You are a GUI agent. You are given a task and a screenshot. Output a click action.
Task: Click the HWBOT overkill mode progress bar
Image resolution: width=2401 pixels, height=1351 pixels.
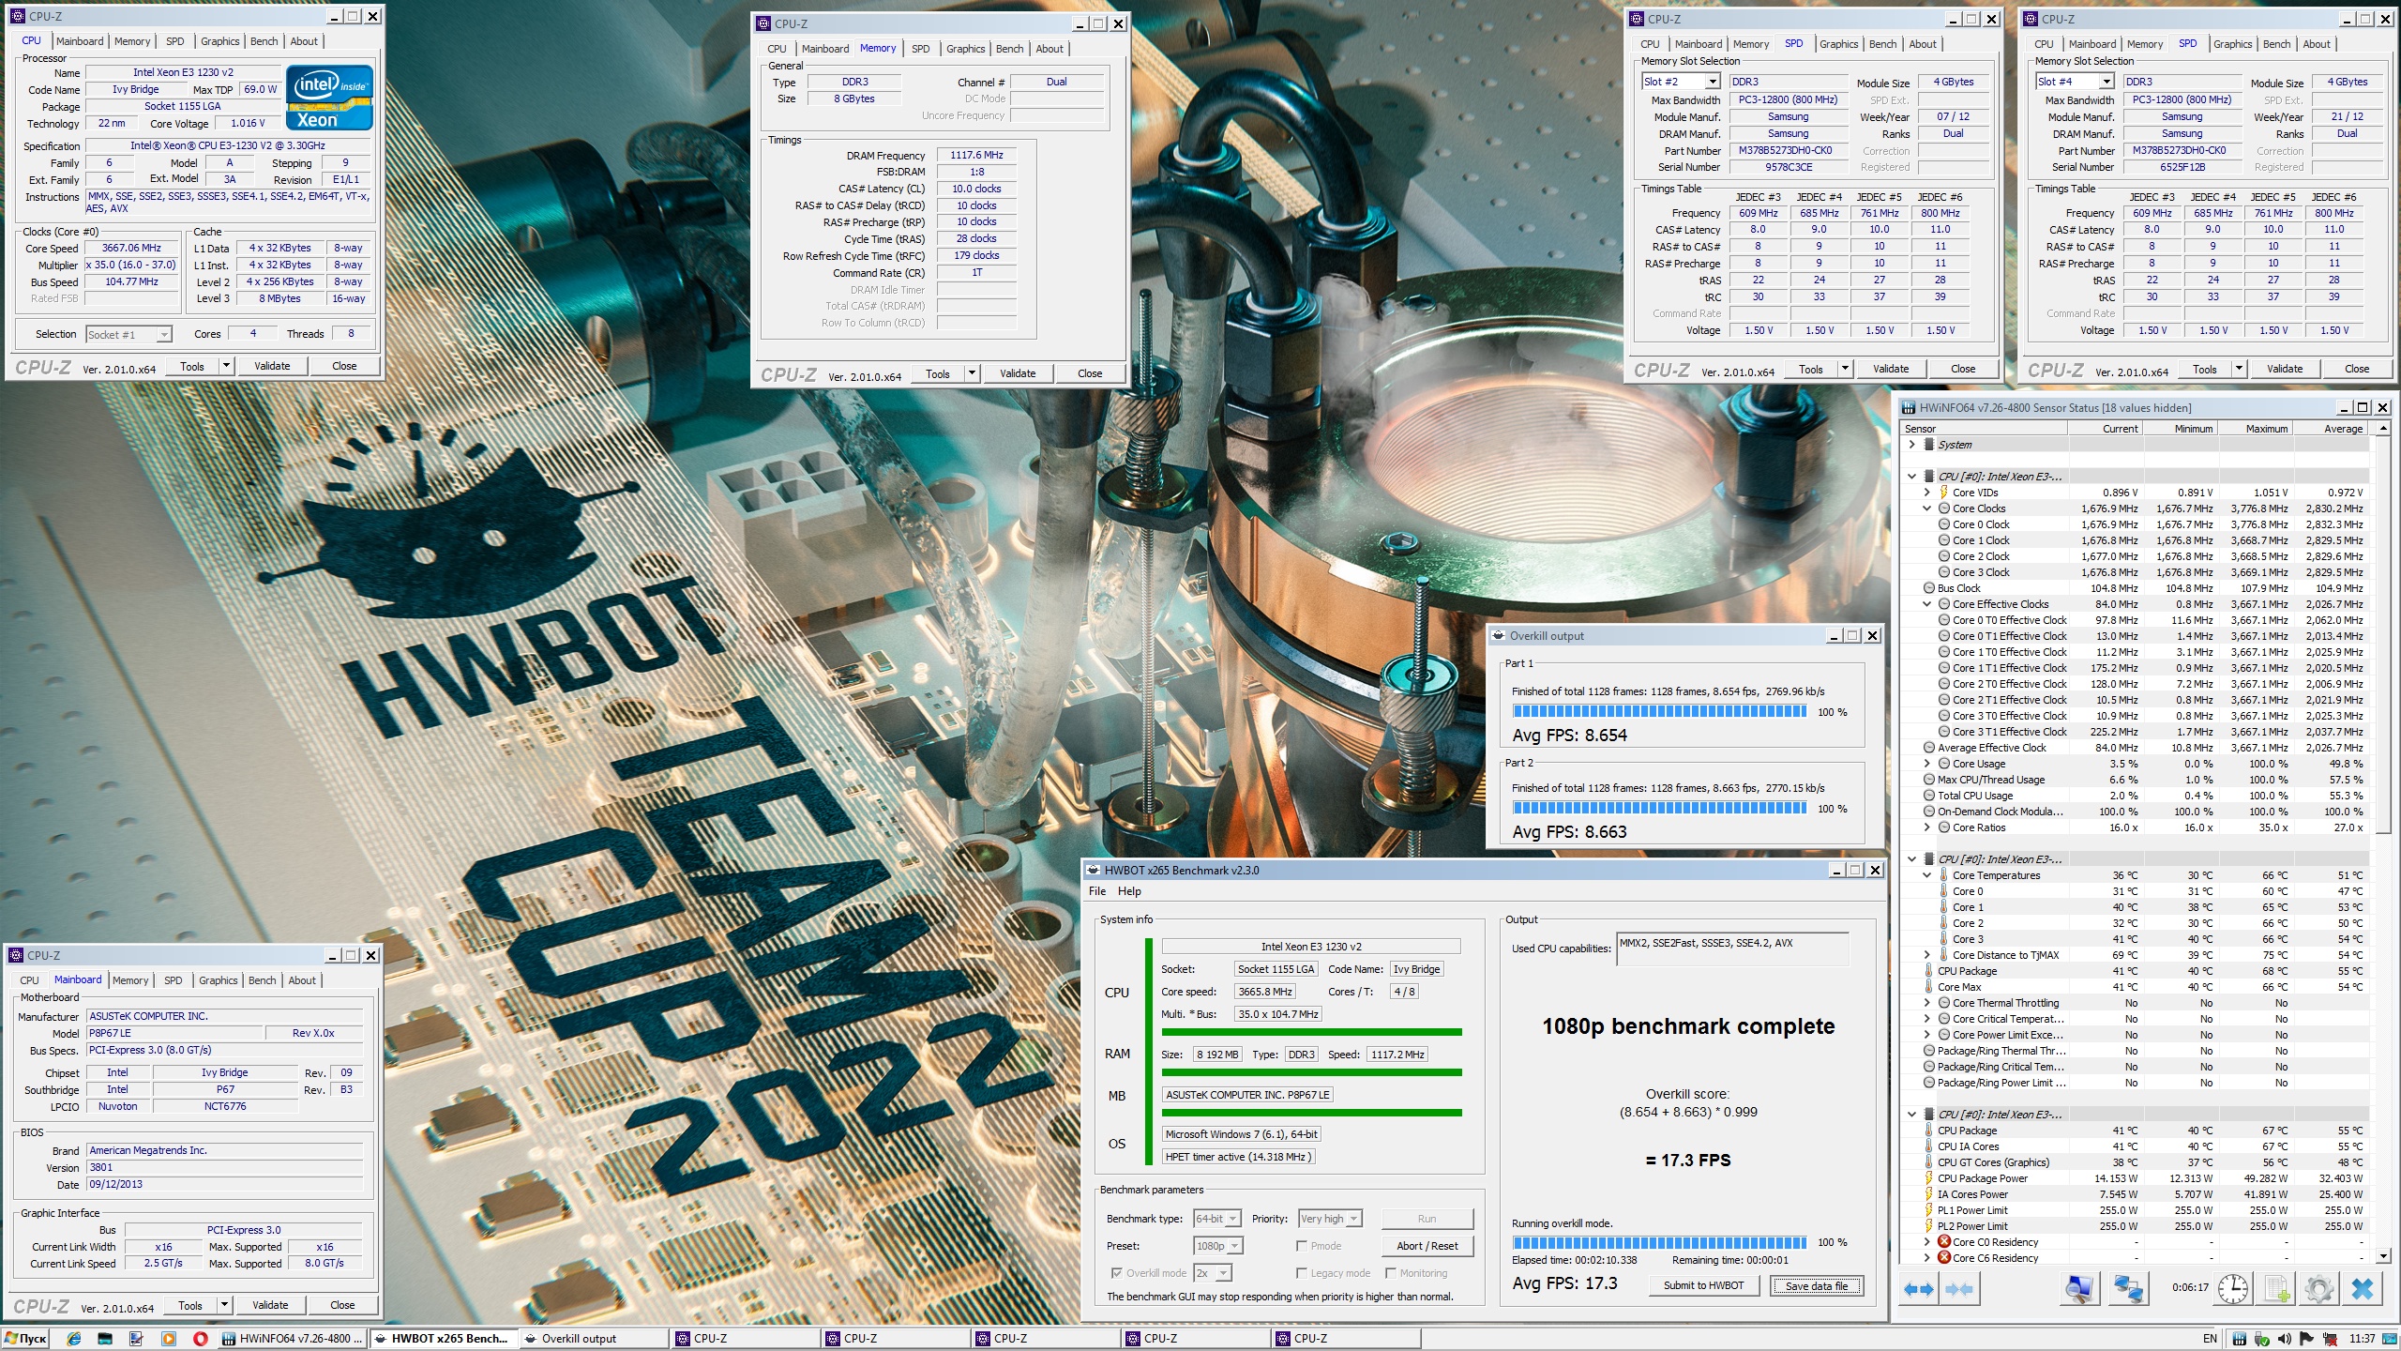1659,1242
